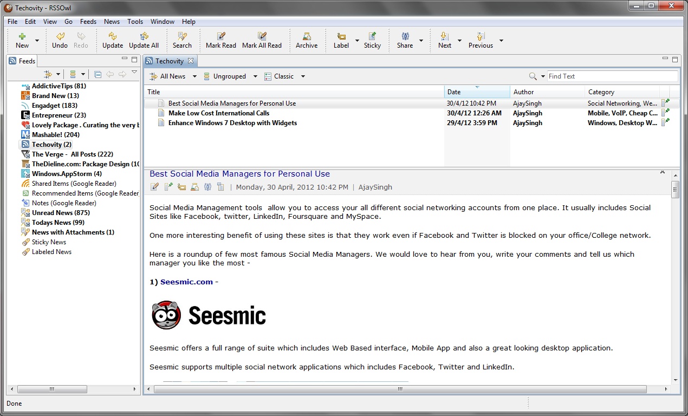Select the Sticky News item
Viewport: 688px width, 416px height.
(43, 242)
